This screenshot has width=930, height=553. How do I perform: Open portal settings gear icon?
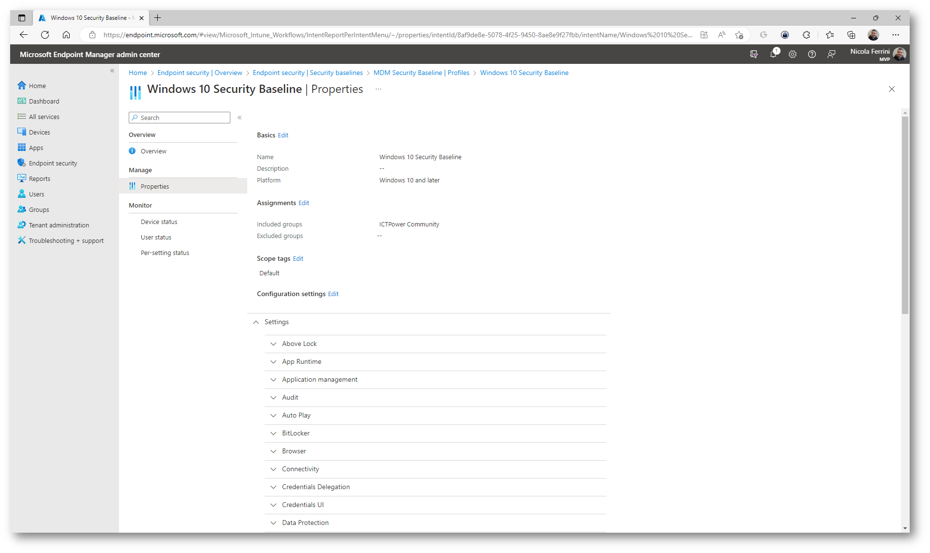click(x=793, y=54)
